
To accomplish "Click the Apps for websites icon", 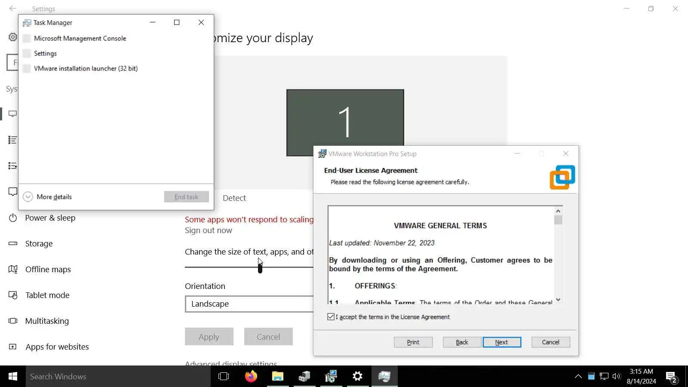I will pos(13,347).
